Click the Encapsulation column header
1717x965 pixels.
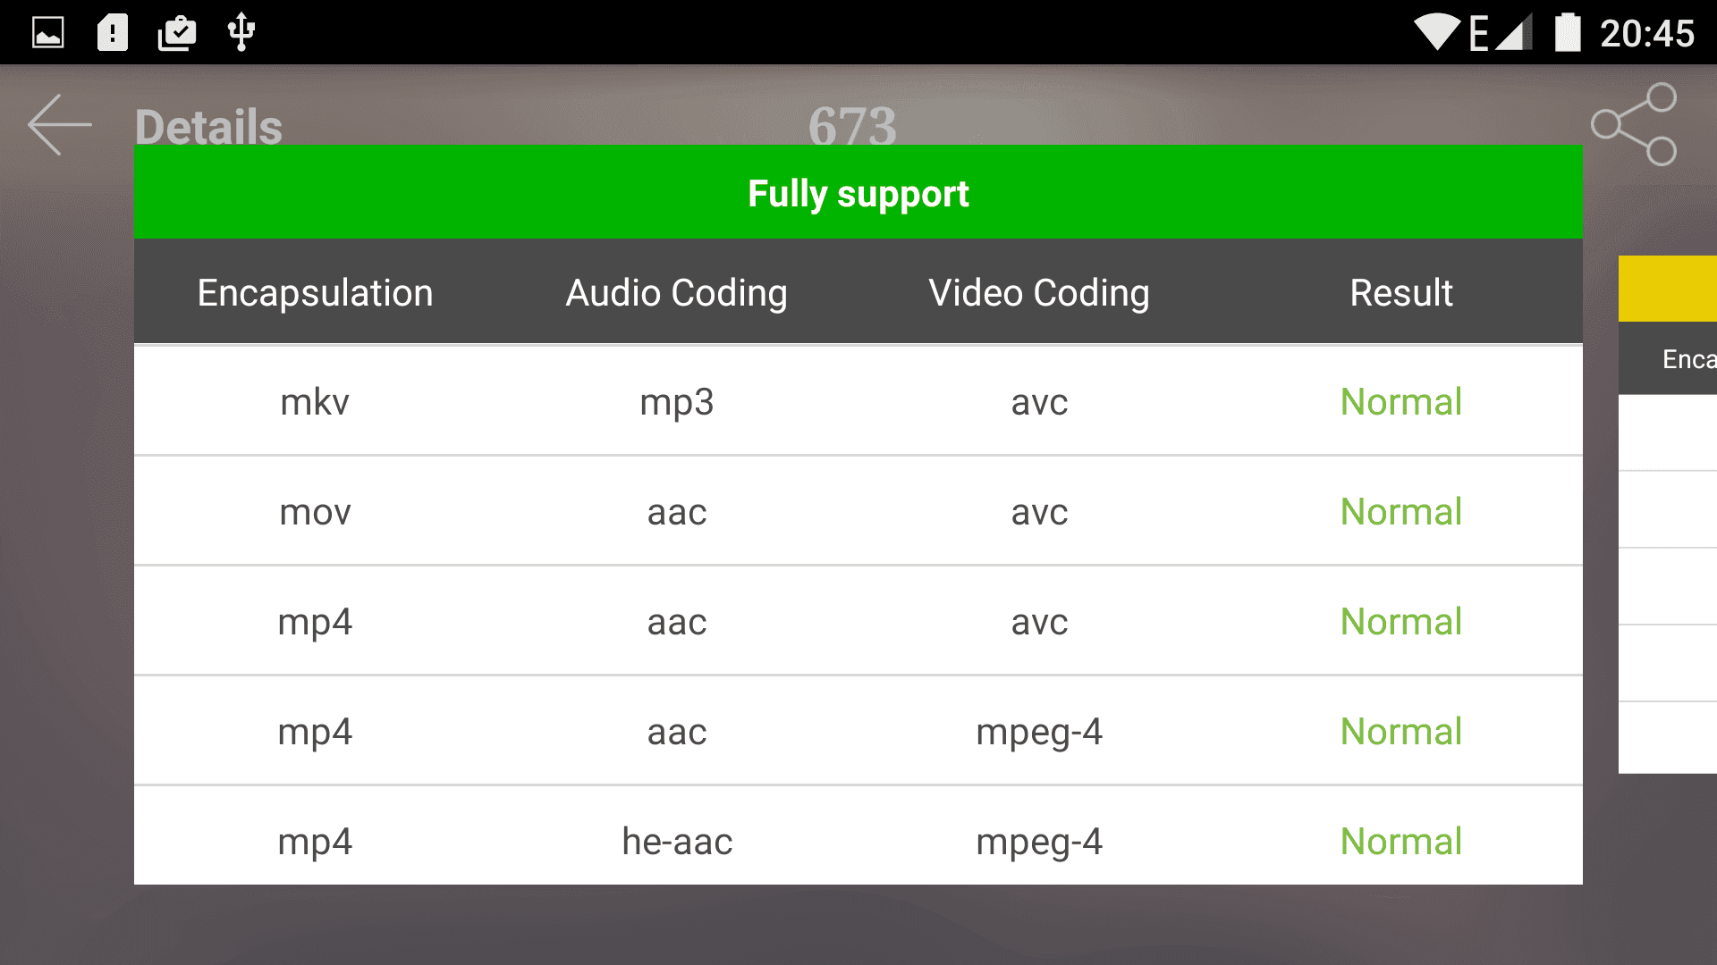315,293
